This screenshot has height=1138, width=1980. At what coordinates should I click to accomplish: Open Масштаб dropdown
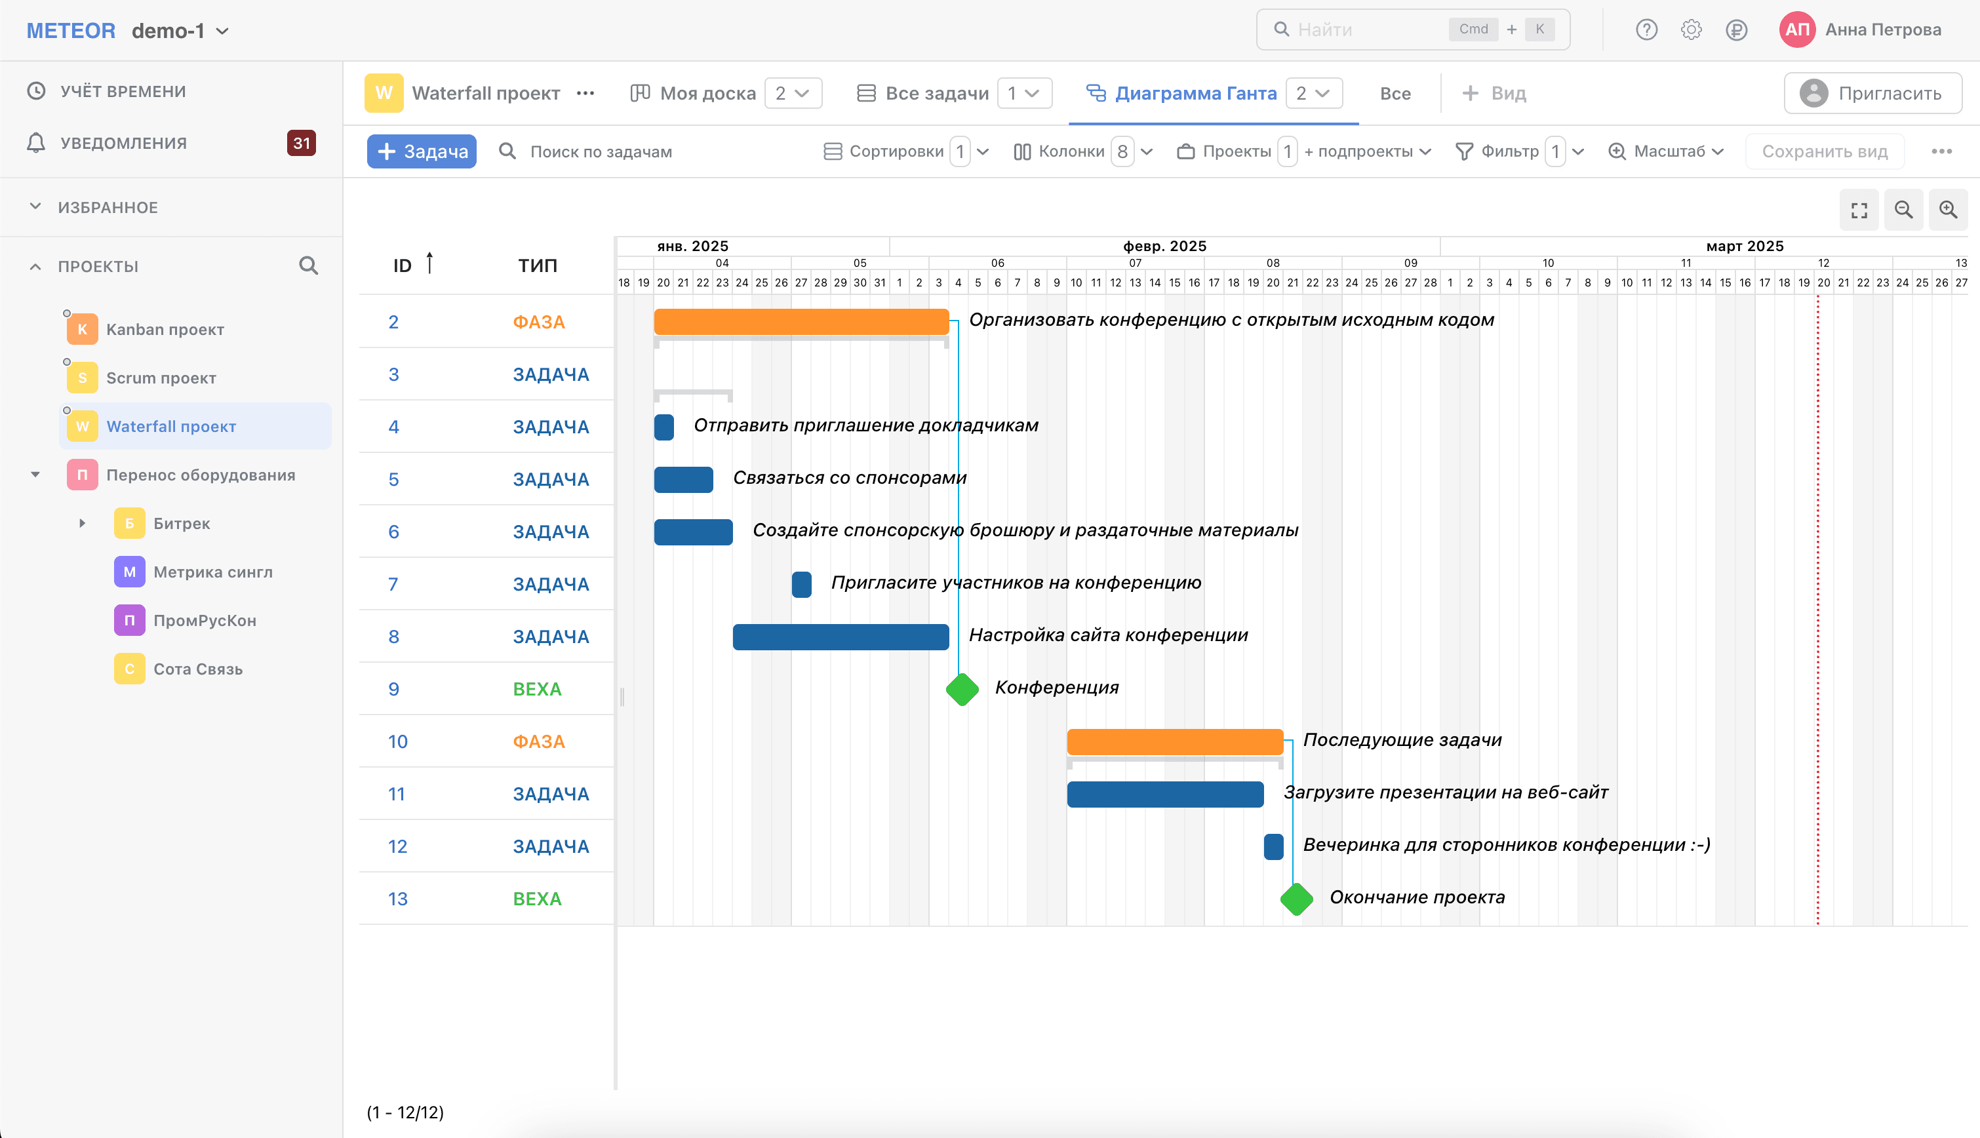pos(1665,151)
